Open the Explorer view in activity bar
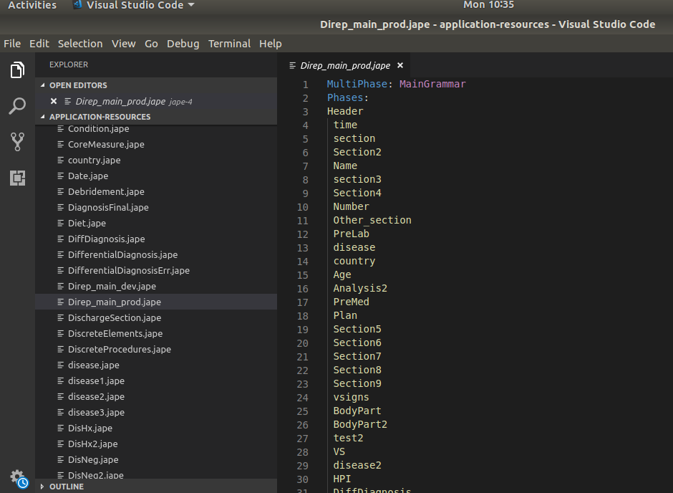The width and height of the screenshot is (673, 493). point(17,70)
